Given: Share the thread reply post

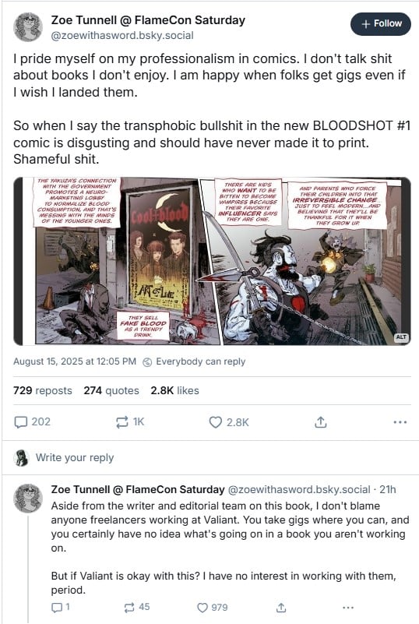Looking at the screenshot, I should tap(281, 608).
